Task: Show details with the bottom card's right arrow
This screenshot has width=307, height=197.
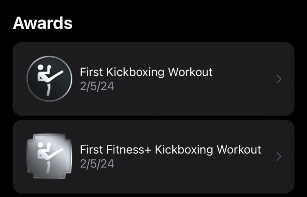Action: click(x=279, y=157)
